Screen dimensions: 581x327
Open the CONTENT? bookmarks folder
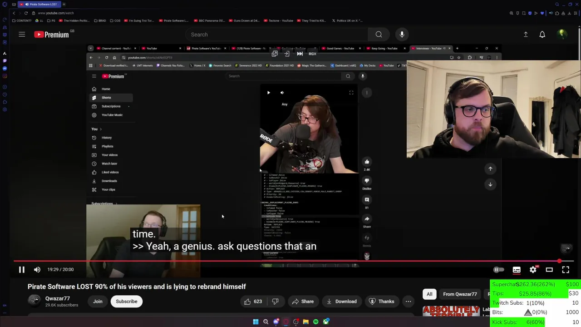21,20
